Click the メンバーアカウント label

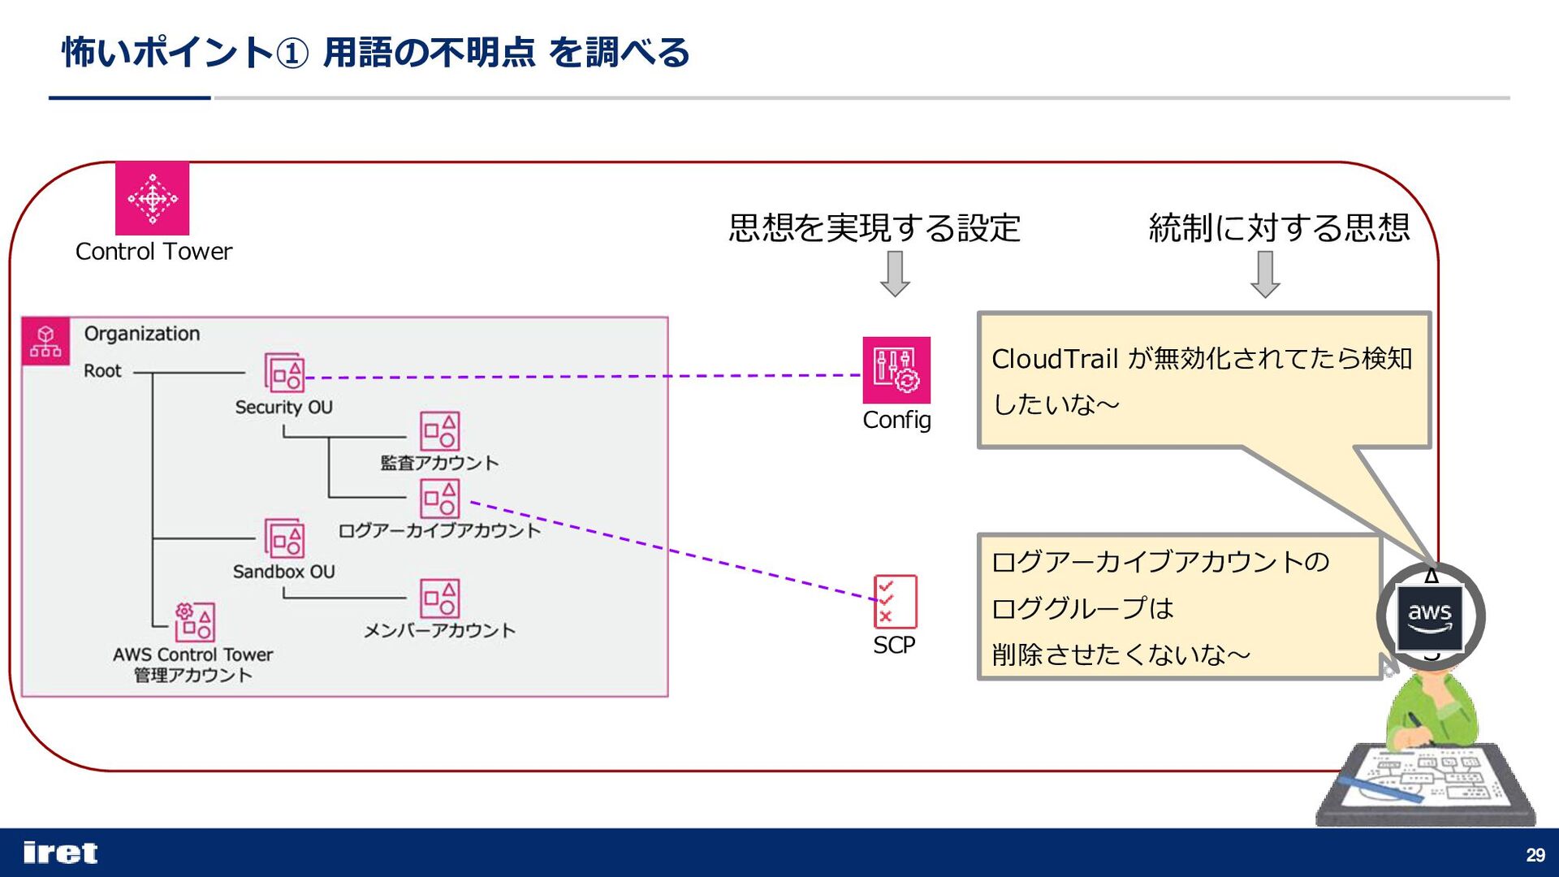(x=439, y=631)
